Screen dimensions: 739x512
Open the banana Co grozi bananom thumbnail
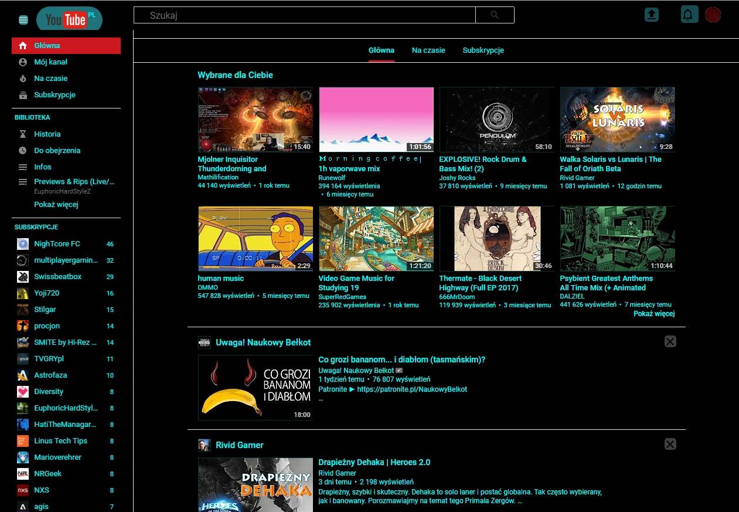click(x=256, y=388)
